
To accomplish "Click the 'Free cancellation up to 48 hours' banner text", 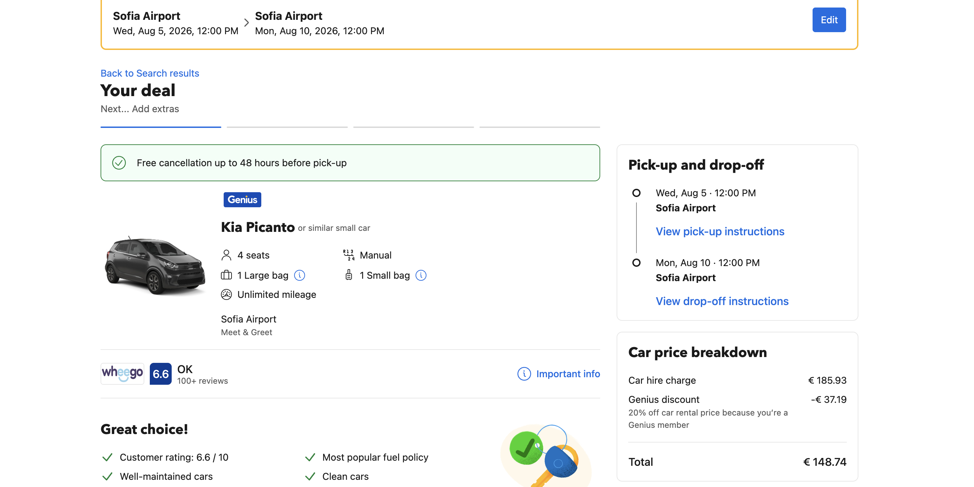I will (241, 163).
